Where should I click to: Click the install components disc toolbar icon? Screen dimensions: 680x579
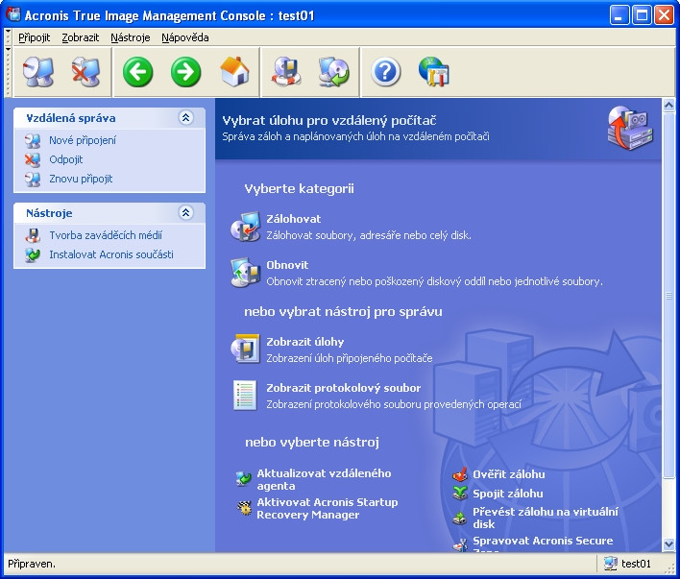click(333, 72)
